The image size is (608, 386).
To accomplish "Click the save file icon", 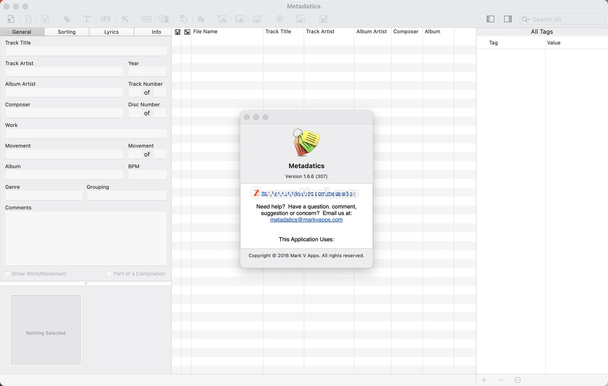I will point(323,19).
